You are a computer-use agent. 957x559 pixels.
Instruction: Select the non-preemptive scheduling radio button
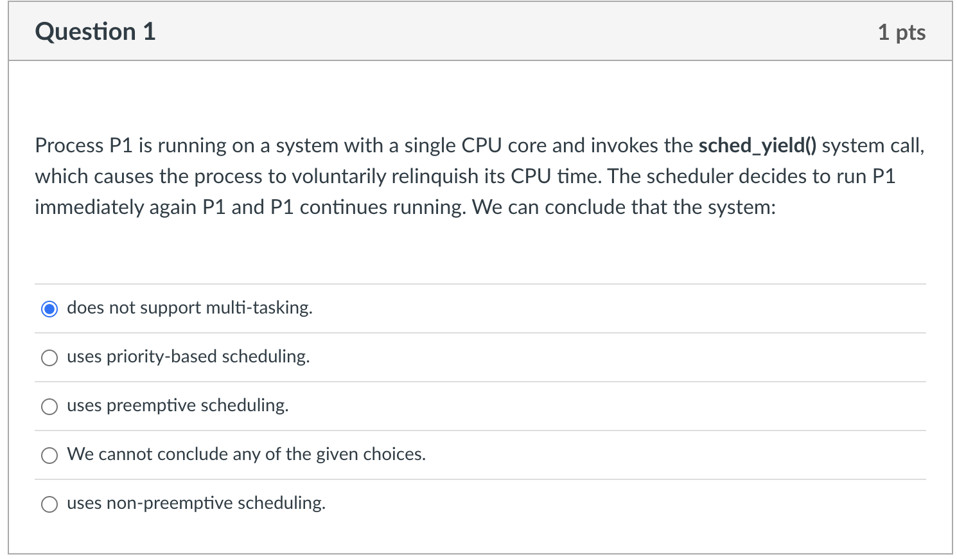pos(49,504)
